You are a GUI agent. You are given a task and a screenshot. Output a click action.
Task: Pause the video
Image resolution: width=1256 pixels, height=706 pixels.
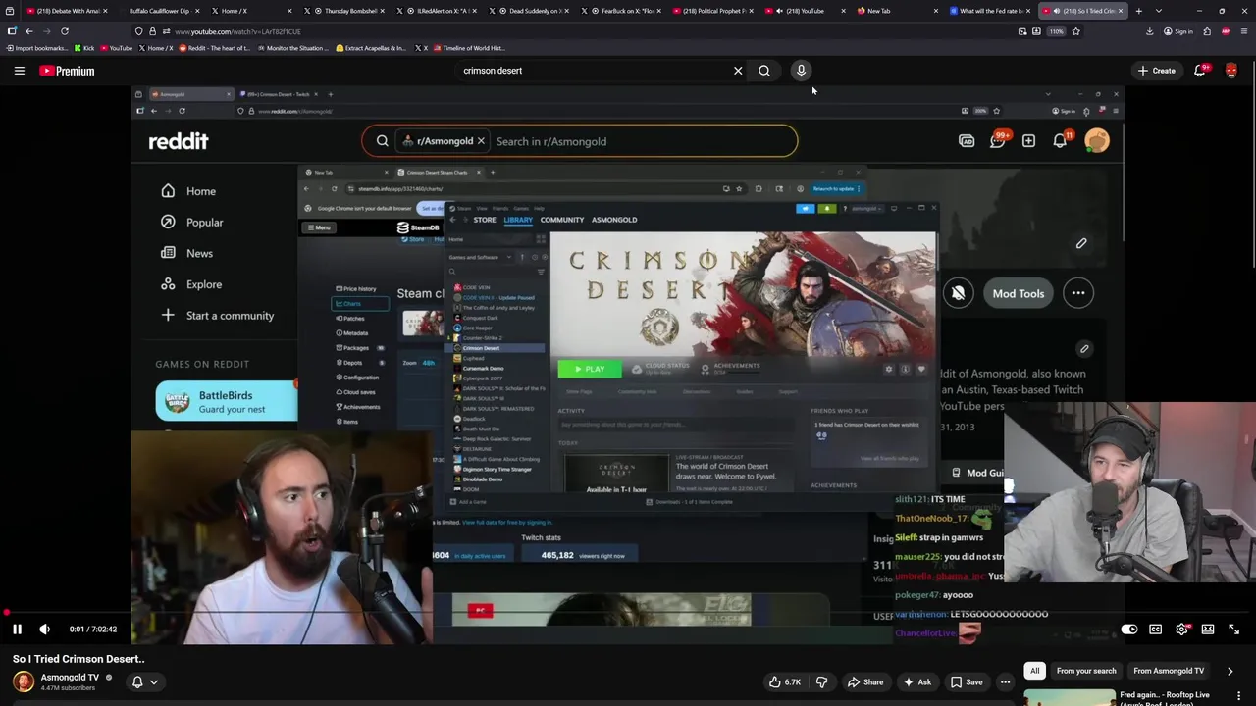17,630
